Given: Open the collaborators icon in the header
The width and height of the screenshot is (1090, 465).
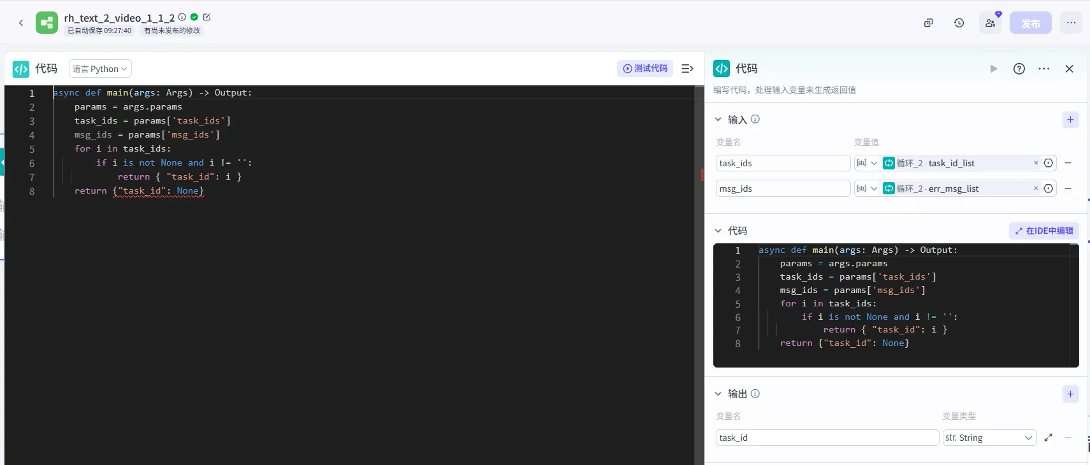Looking at the screenshot, I should [990, 23].
